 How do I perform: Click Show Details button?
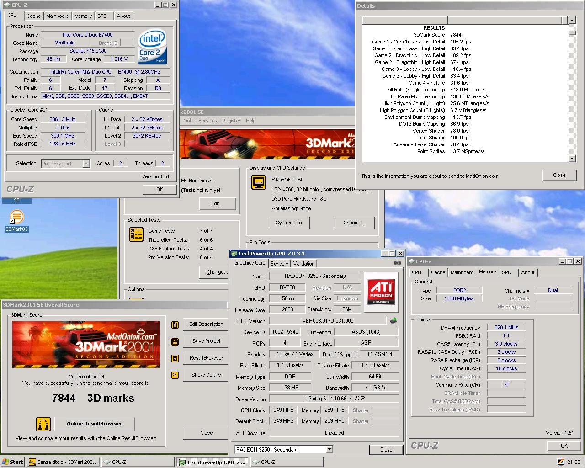tap(206, 375)
